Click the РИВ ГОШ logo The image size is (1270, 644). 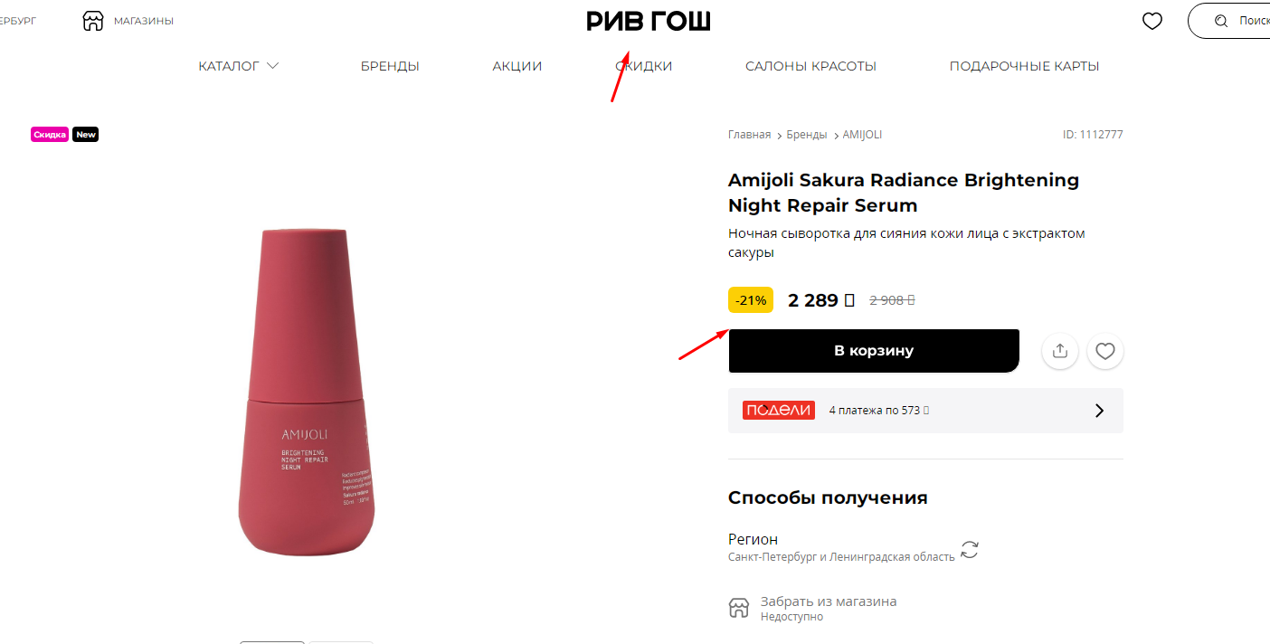point(649,21)
